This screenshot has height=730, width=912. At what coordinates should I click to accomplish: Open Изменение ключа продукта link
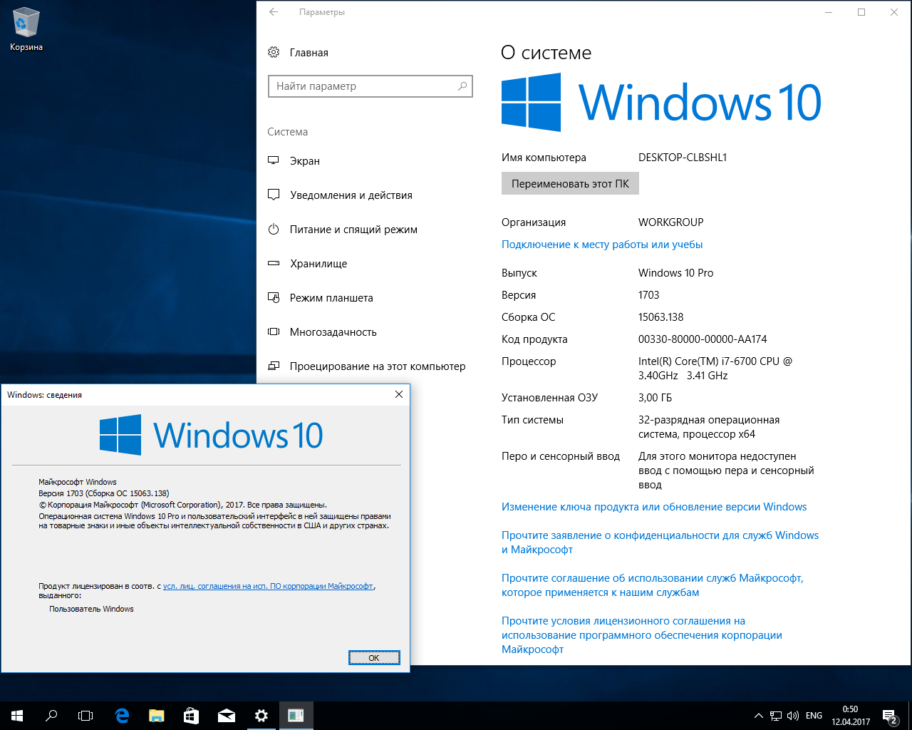(x=654, y=507)
